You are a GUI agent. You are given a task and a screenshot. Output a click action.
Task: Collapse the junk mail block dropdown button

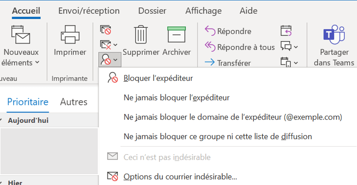pyautogui.click(x=110, y=60)
